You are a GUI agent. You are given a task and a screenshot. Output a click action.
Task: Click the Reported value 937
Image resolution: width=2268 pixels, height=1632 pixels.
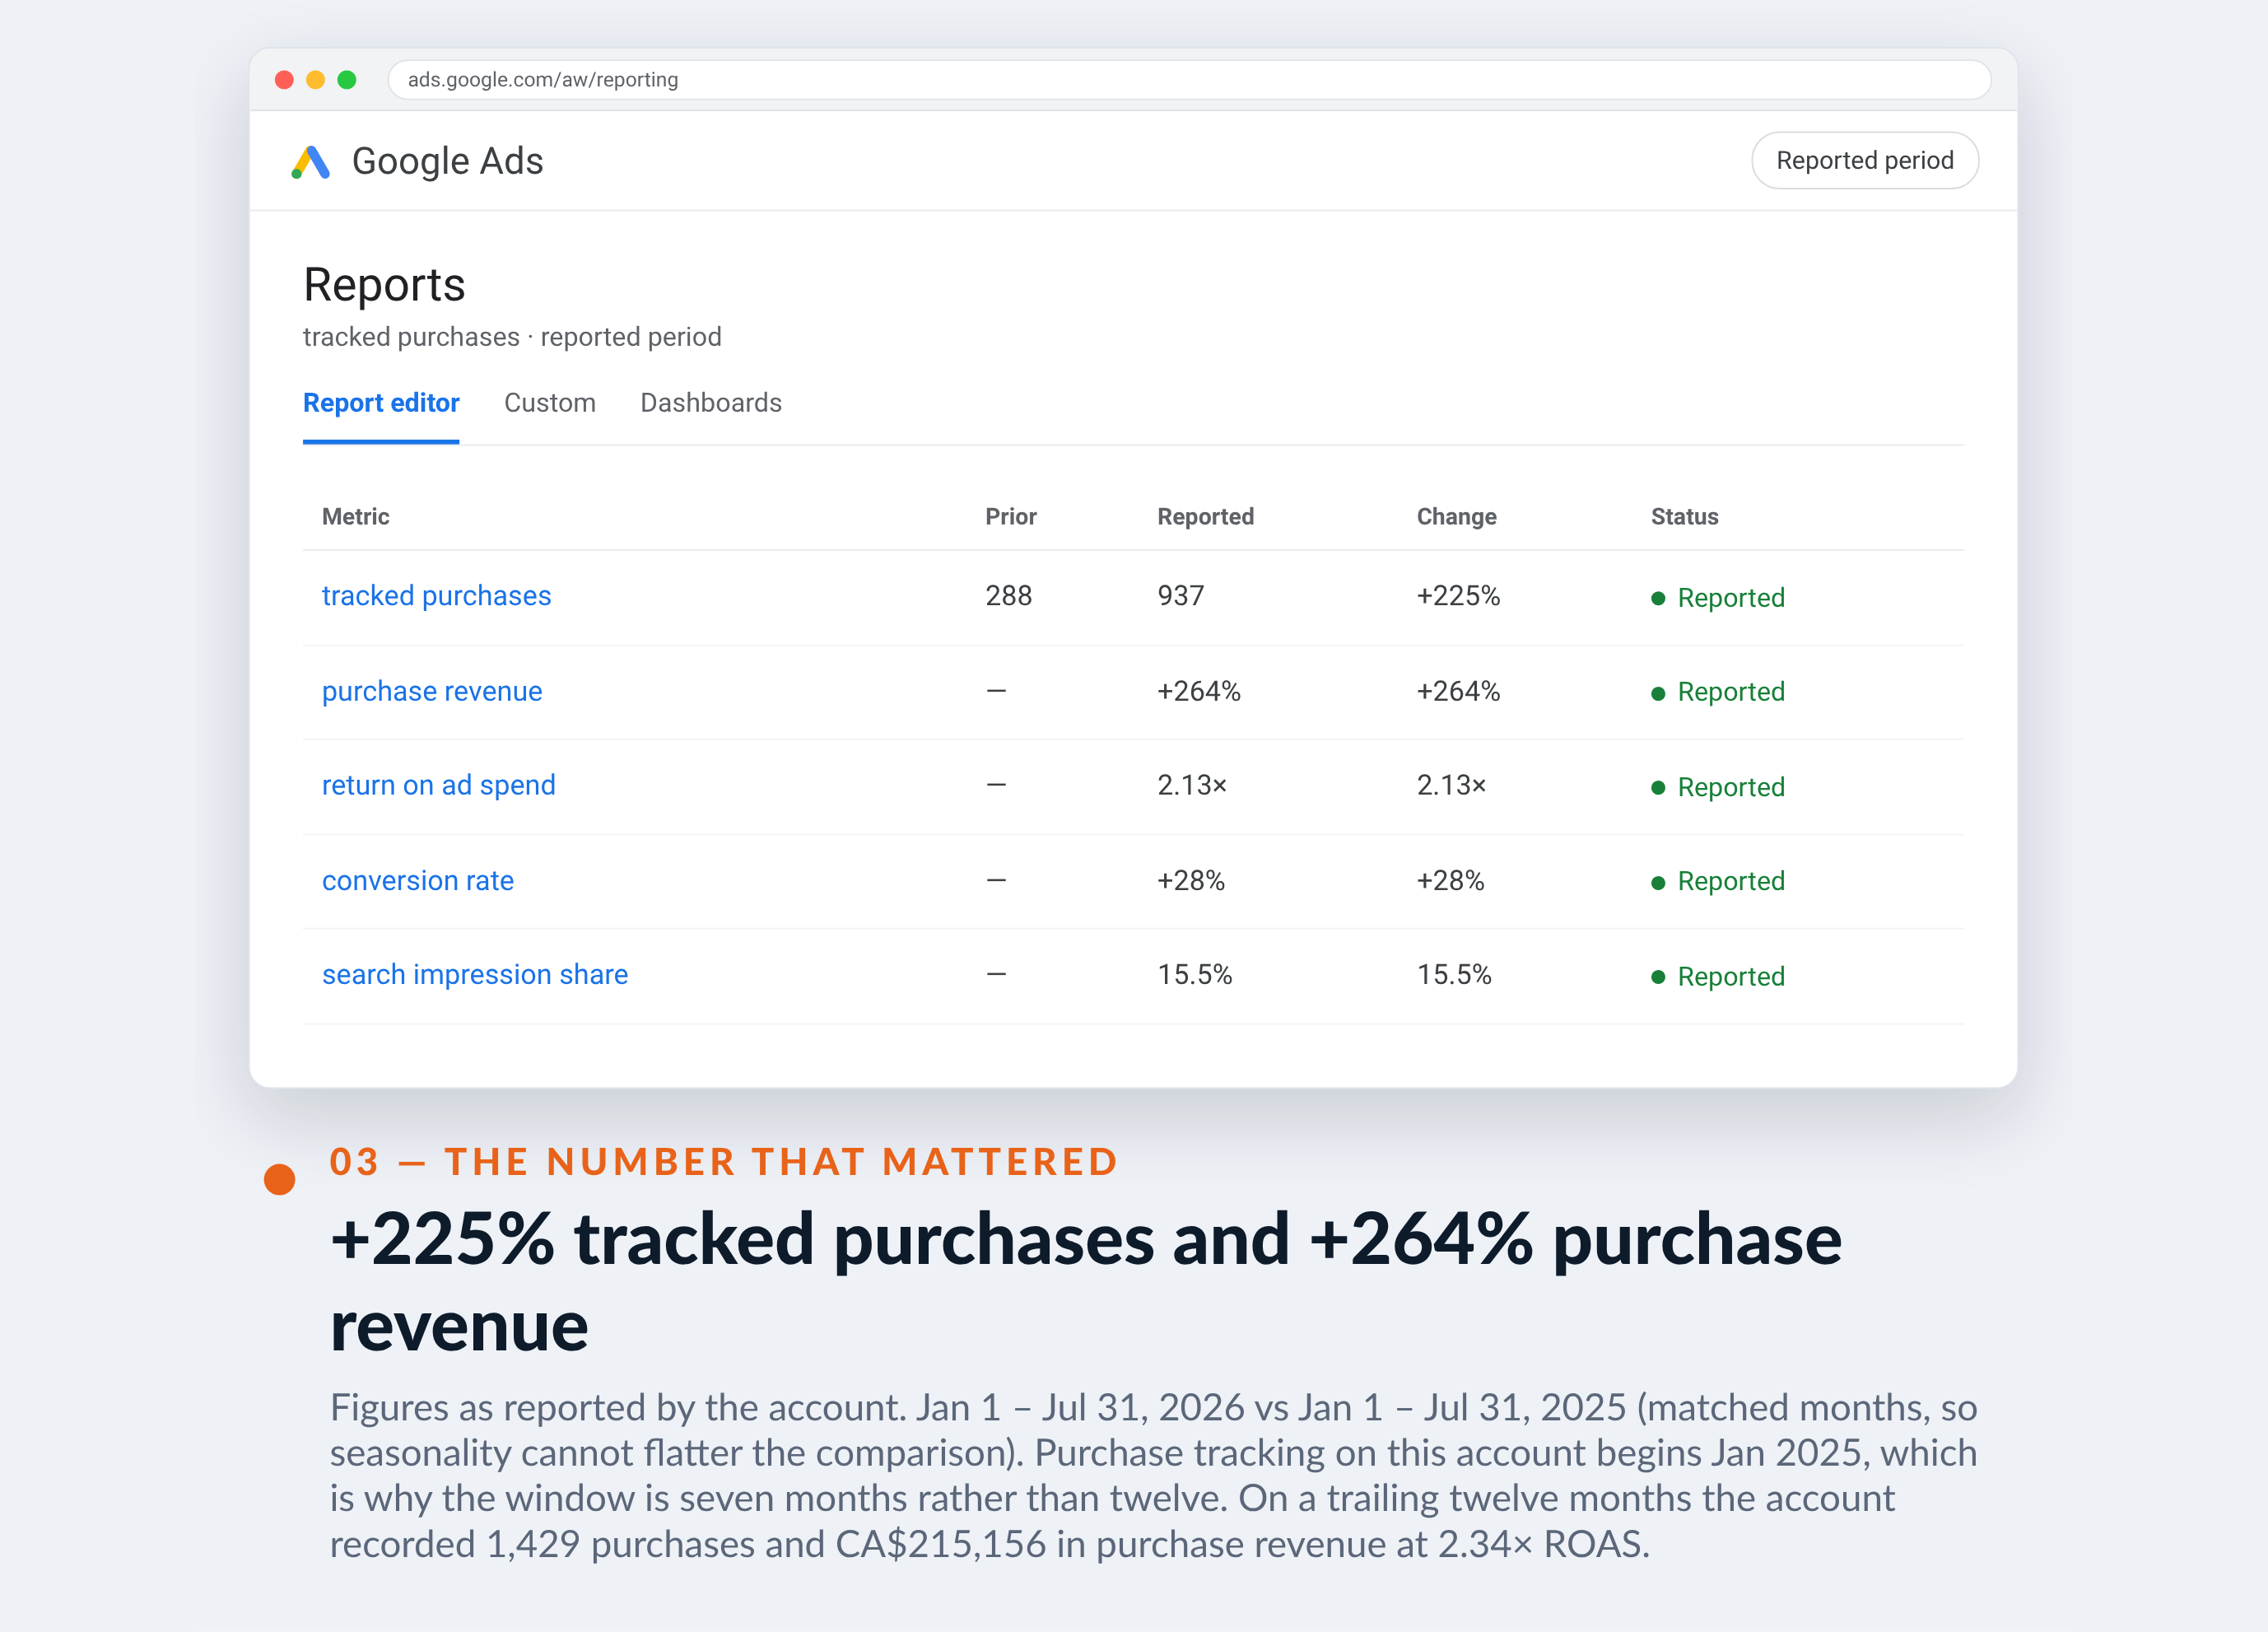(x=1180, y=596)
